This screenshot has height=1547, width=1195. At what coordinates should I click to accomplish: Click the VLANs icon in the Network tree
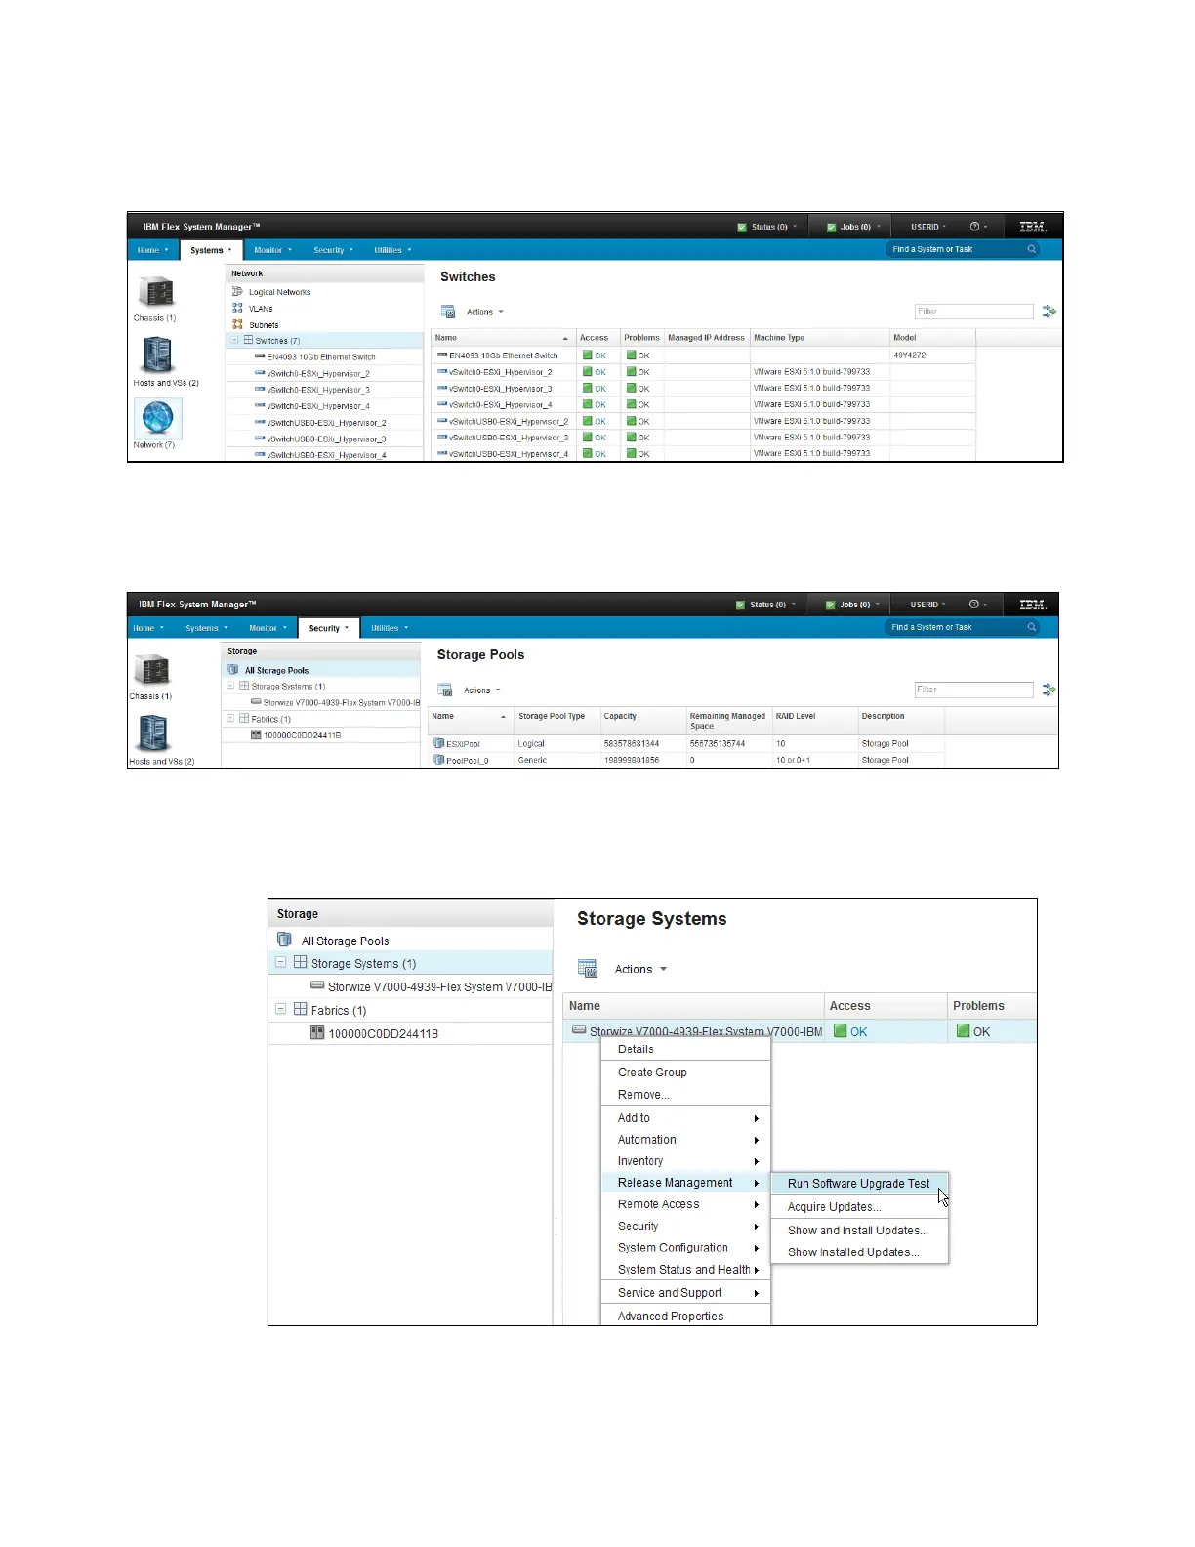point(237,308)
